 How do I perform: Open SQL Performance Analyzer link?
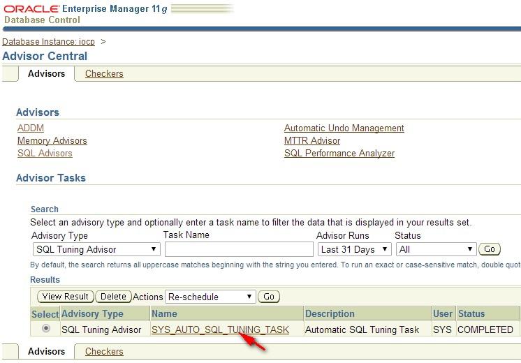pos(339,154)
